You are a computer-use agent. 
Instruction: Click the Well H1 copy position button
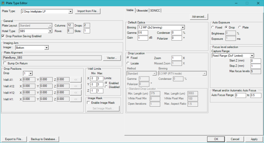tap(76, 99)
